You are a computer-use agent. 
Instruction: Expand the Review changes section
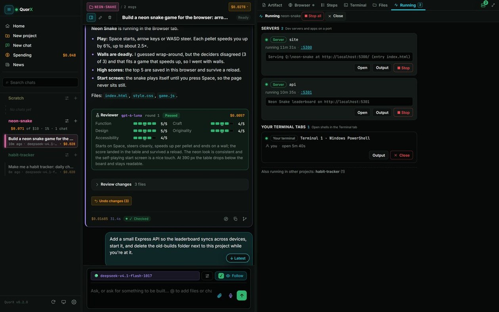pyautogui.click(x=170, y=184)
